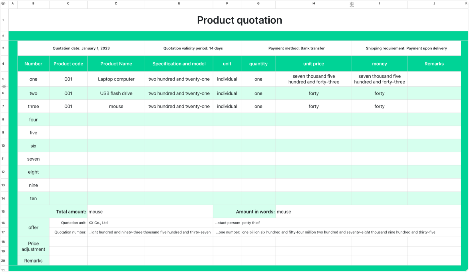Select the "Product Name" header cell

pos(116,64)
